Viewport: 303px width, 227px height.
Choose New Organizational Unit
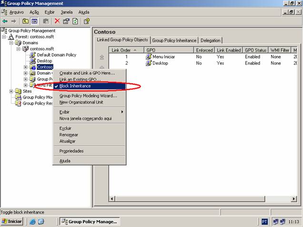click(x=90, y=102)
